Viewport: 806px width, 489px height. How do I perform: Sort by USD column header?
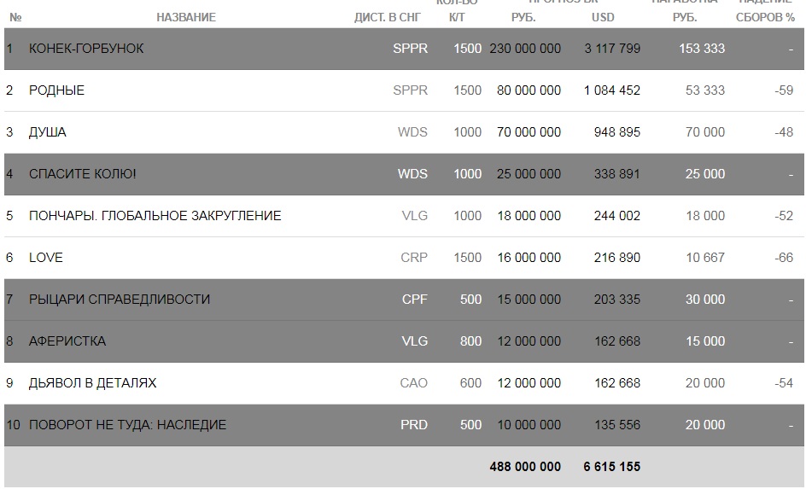click(603, 17)
